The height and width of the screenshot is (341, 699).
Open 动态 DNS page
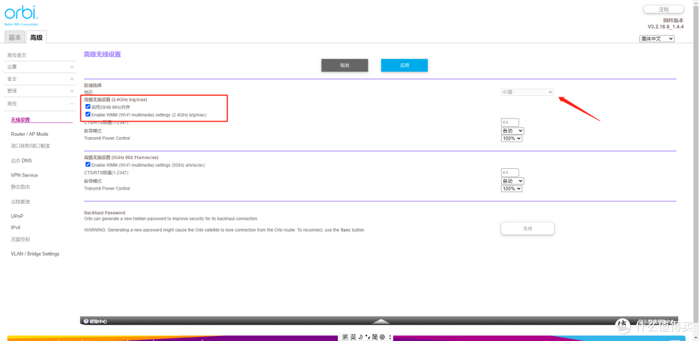[x=21, y=160]
